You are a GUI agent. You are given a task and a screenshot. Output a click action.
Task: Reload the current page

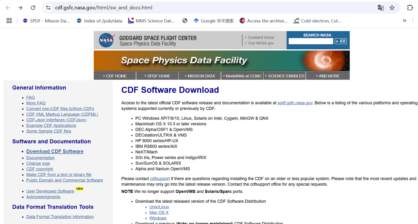(33, 8)
